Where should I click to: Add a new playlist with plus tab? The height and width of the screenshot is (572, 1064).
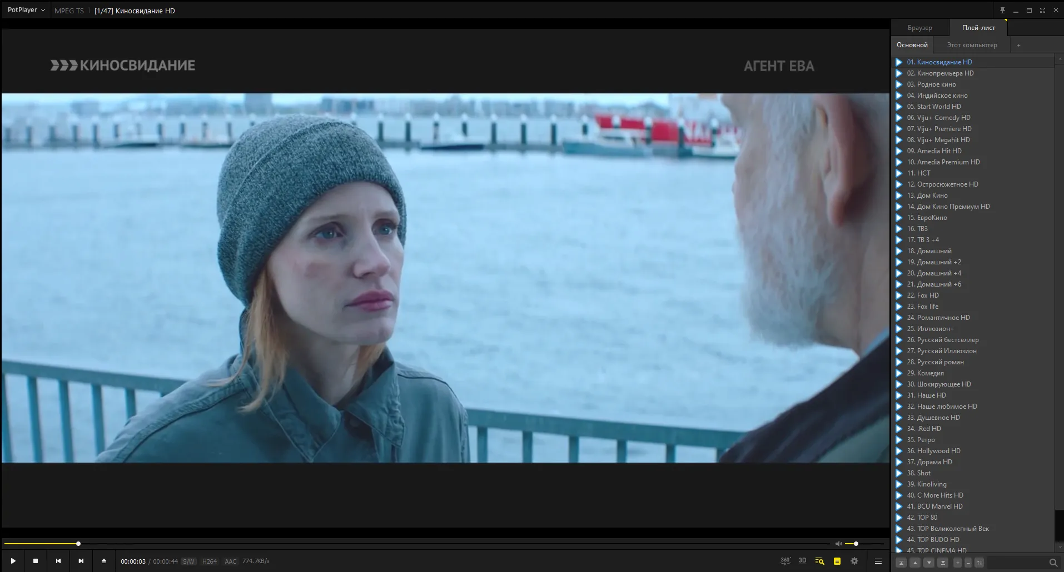point(1018,45)
